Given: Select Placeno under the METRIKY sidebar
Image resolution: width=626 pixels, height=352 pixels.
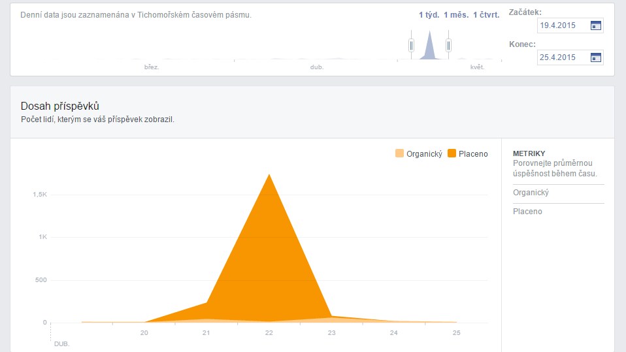Looking at the screenshot, I should click(527, 212).
